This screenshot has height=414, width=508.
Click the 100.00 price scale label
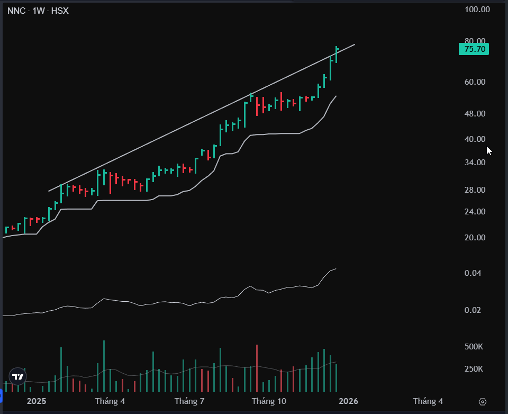(477, 10)
